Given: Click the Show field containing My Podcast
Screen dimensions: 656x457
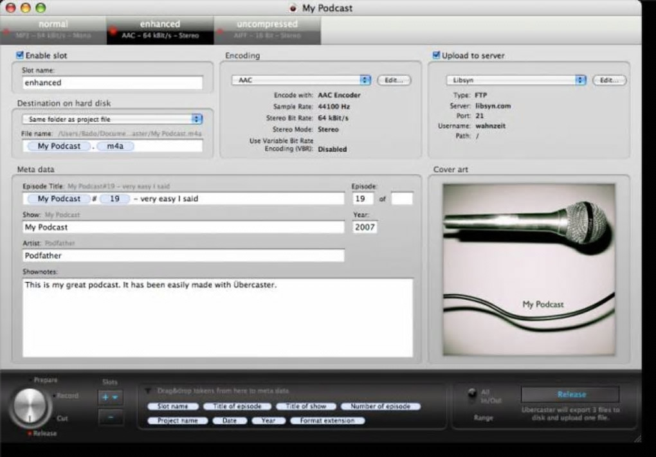Looking at the screenshot, I should coord(183,227).
